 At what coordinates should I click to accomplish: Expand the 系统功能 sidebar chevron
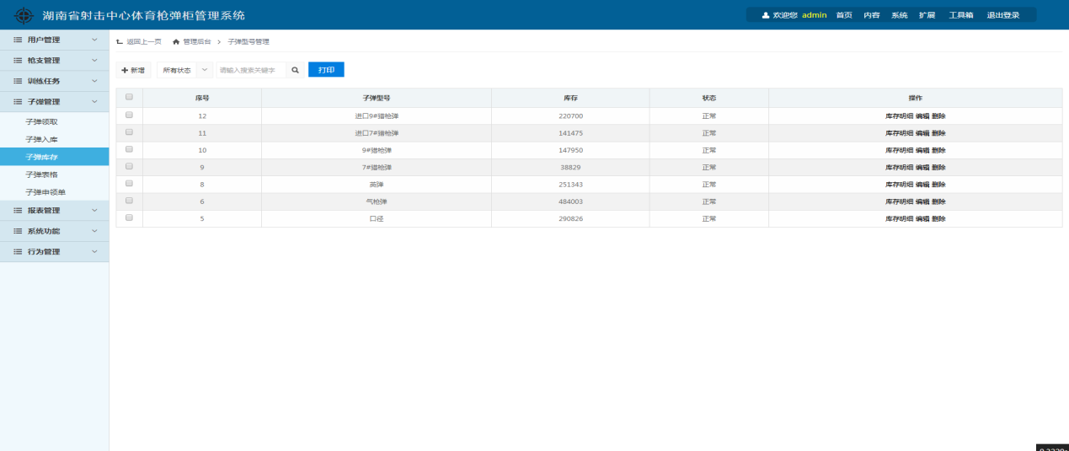94,231
